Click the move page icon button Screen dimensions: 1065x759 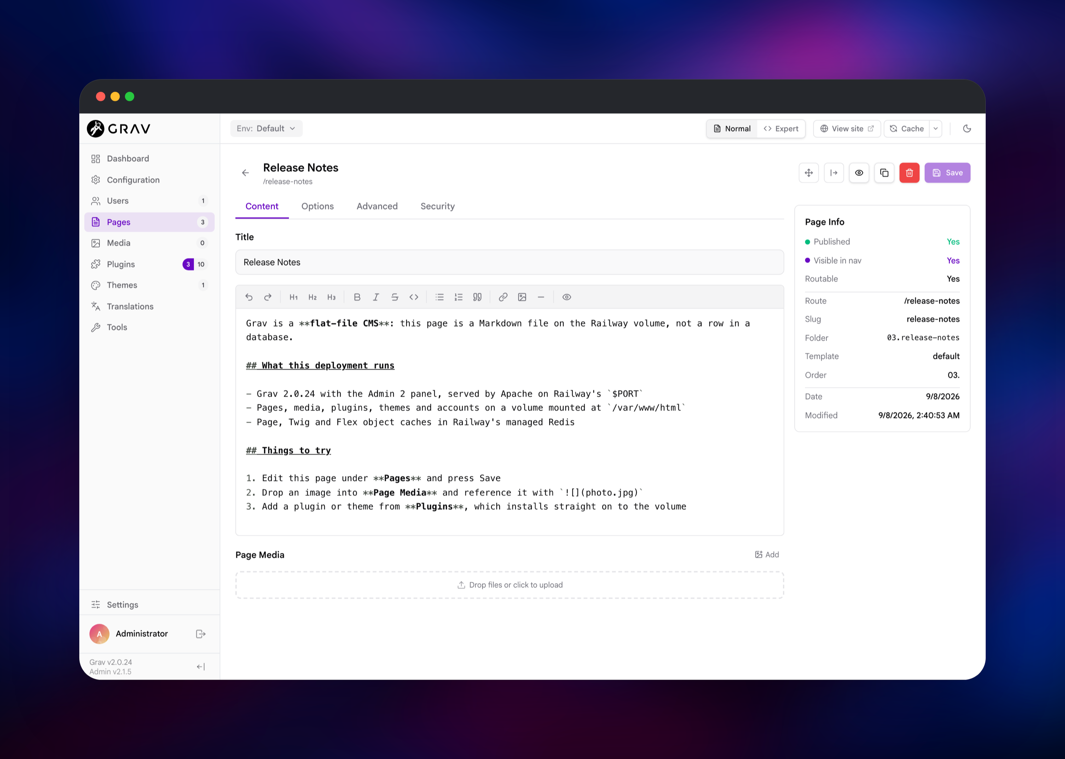click(808, 173)
